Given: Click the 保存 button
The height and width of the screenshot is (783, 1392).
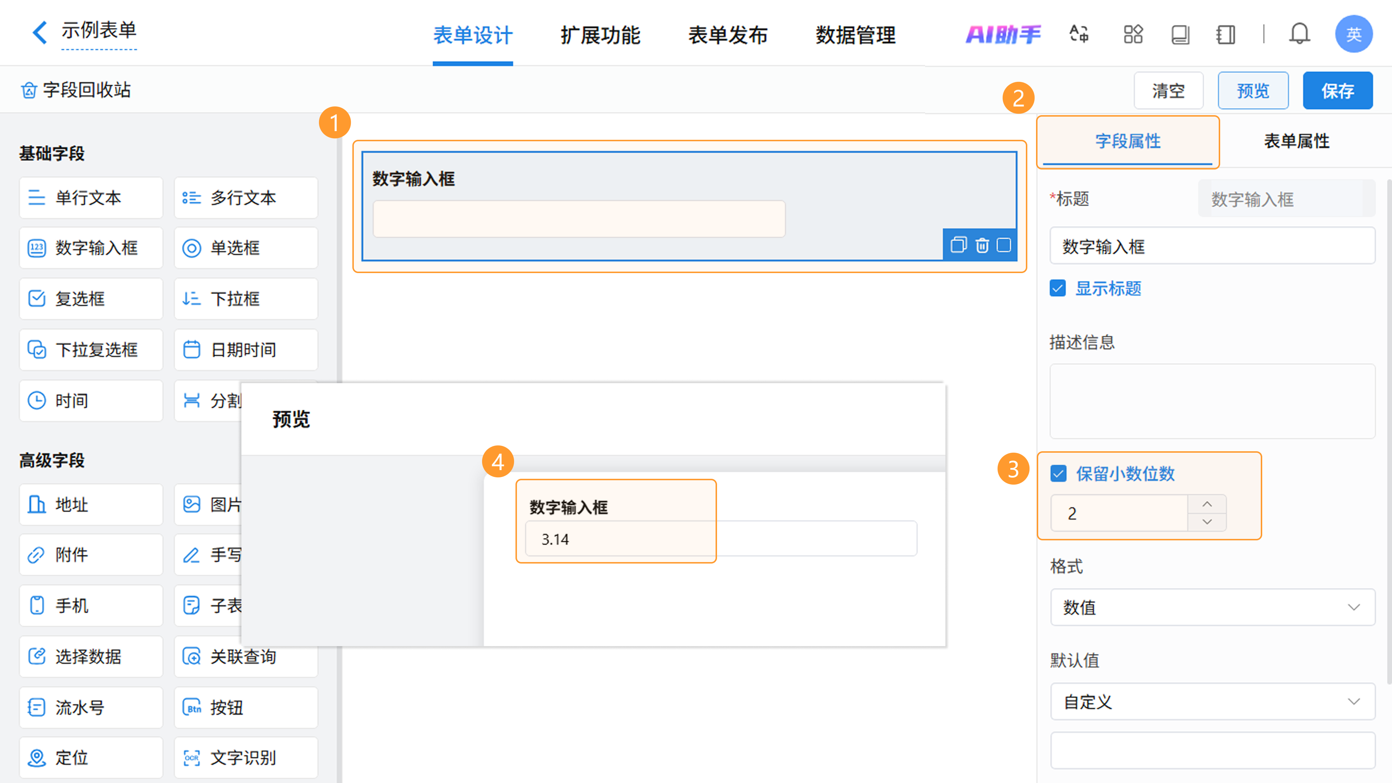Looking at the screenshot, I should [1337, 91].
